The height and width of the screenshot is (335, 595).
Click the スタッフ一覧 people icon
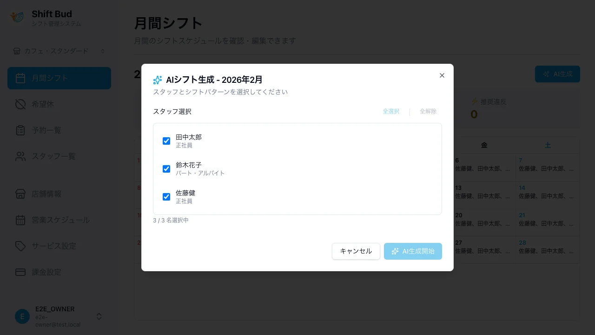(x=20, y=156)
